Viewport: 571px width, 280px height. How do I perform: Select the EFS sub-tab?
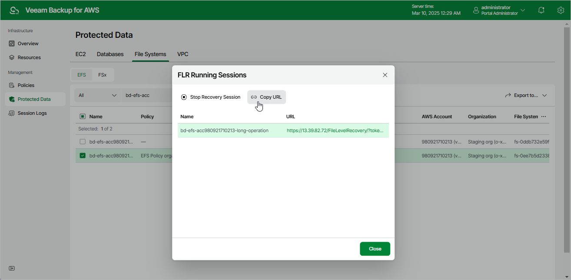[82, 75]
